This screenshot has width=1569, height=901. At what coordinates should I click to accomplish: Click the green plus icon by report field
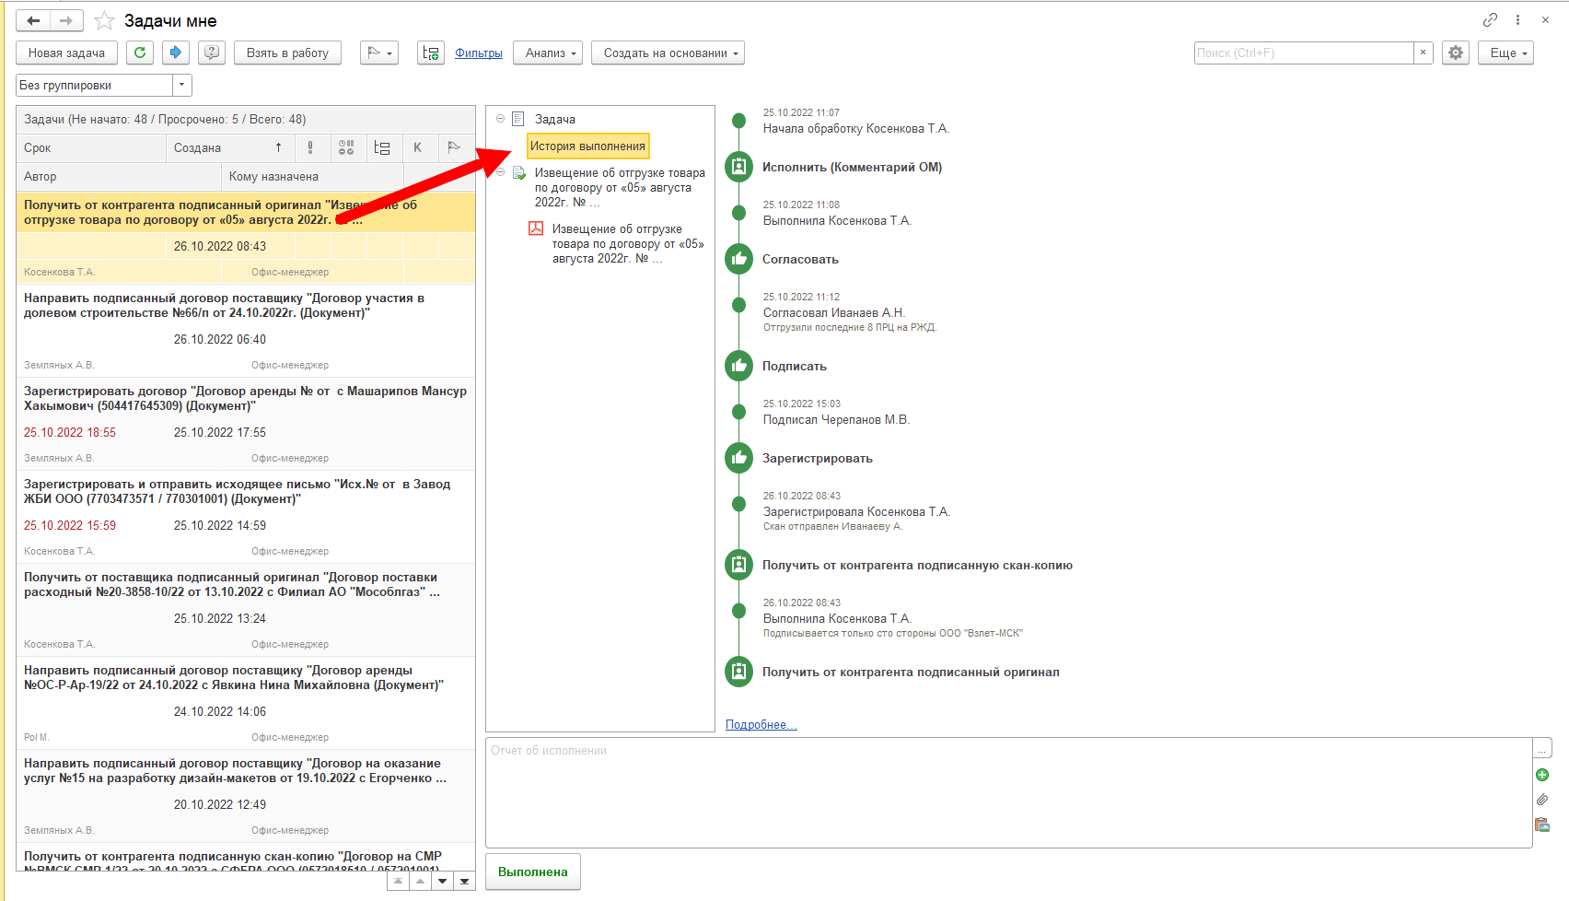[x=1542, y=775]
